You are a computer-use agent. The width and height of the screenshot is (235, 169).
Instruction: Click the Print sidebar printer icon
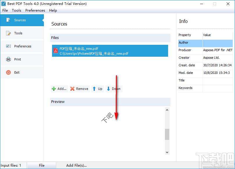click(x=8, y=59)
